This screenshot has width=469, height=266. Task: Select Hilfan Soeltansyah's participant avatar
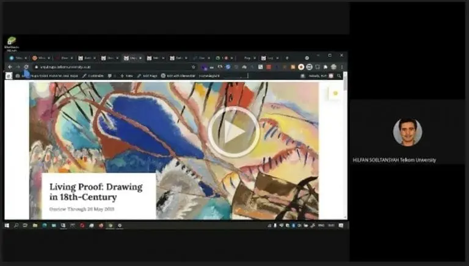pos(407,132)
